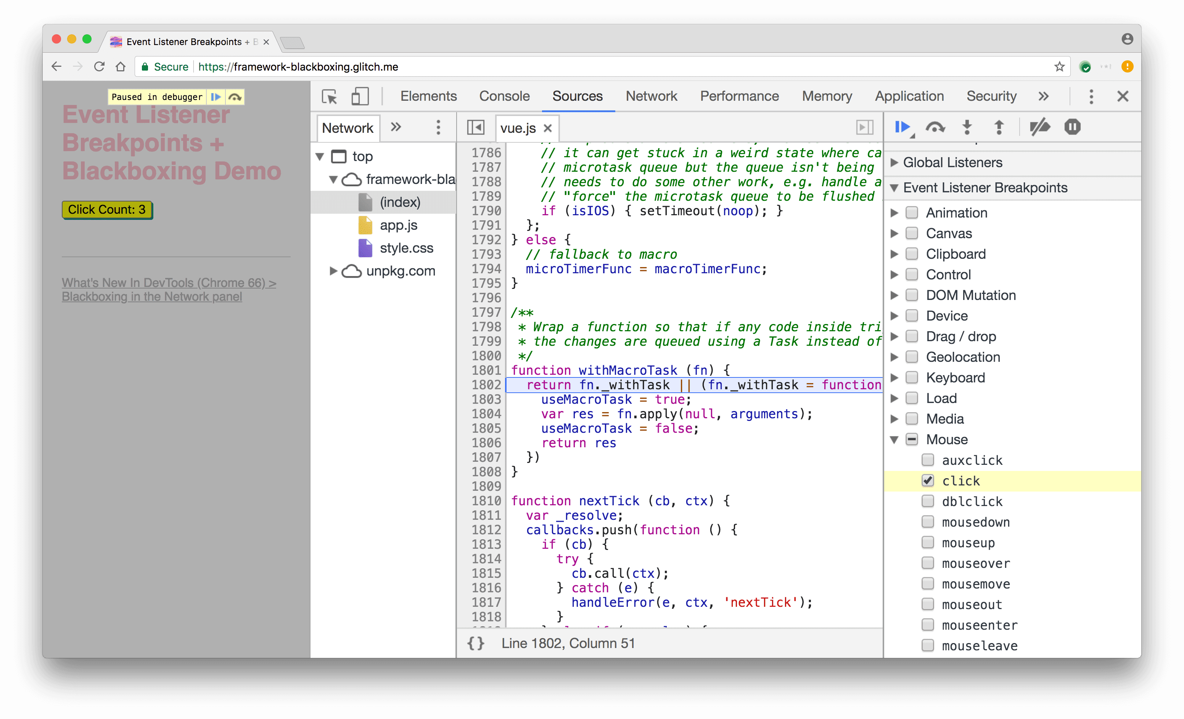
Task: Disable the click event breakpoint
Action: tap(928, 480)
